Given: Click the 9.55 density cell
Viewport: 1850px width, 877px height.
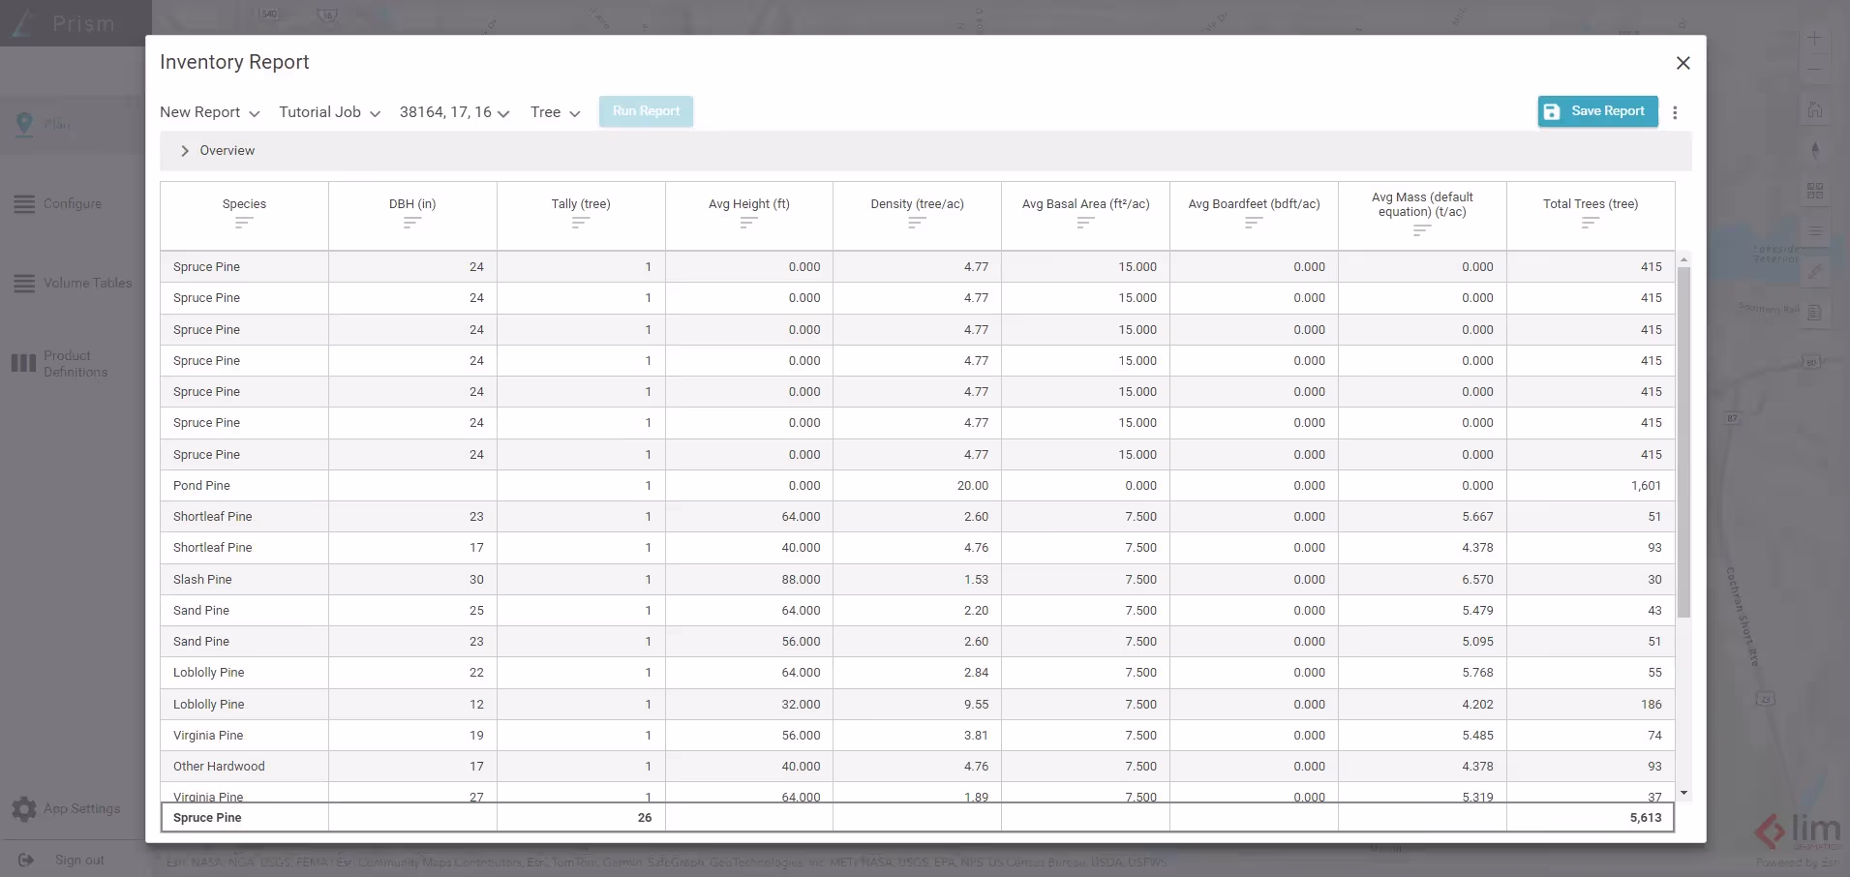Looking at the screenshot, I should coord(918,705).
